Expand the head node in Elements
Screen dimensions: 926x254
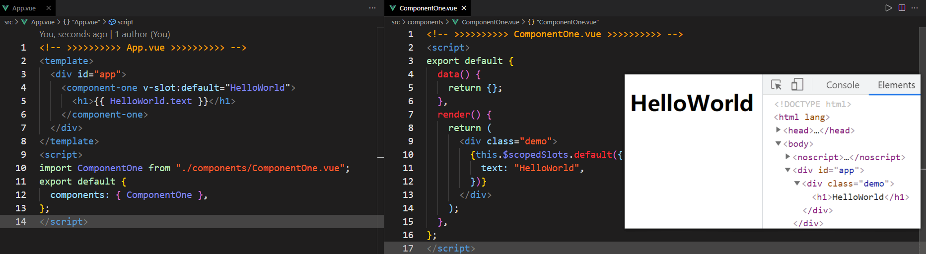(779, 130)
